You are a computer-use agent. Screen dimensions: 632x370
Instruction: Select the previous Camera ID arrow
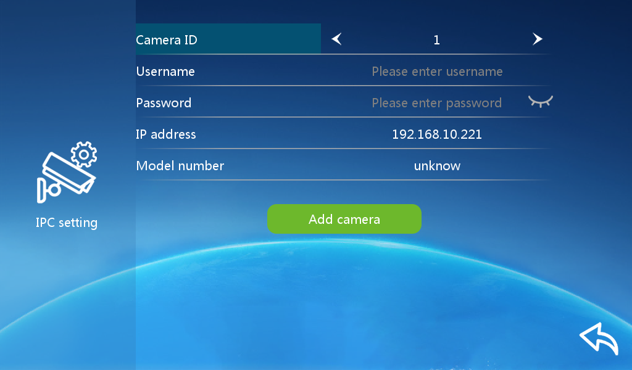click(336, 39)
